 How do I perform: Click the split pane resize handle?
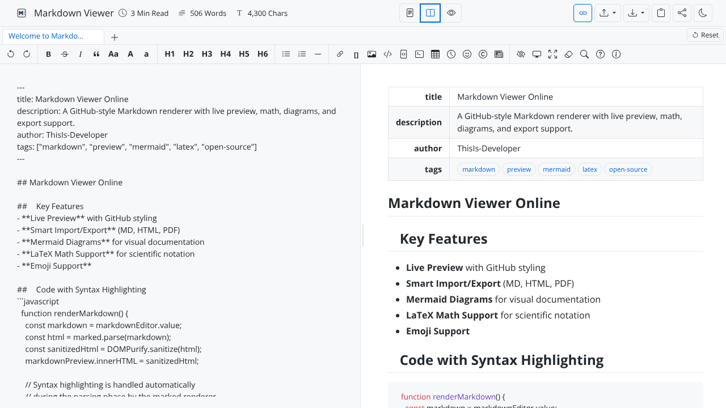362,236
